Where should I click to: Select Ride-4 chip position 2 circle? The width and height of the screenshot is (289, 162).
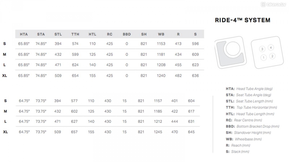pyautogui.click(x=272, y=56)
